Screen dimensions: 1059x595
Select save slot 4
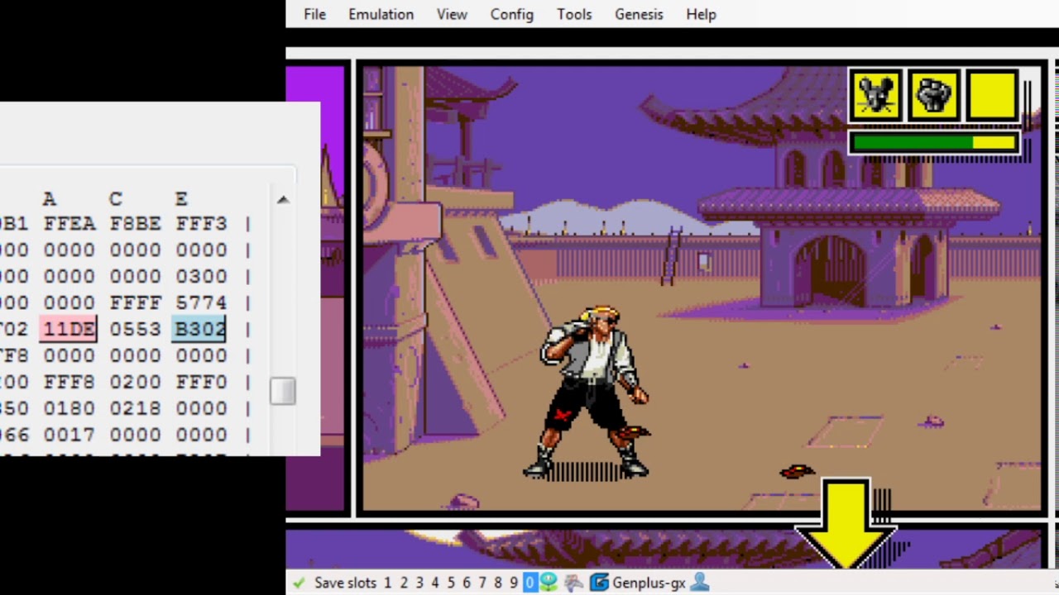(434, 583)
